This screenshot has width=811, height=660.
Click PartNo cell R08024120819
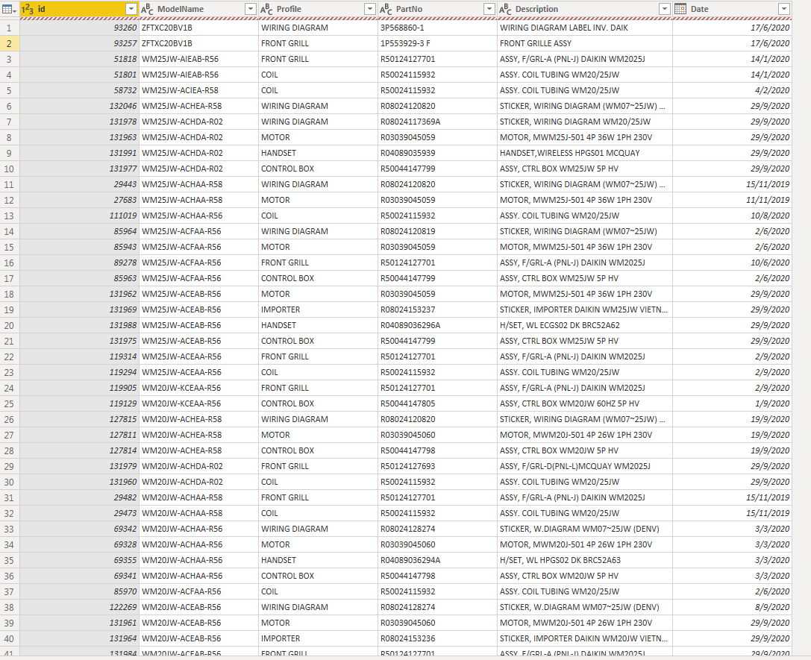click(x=437, y=231)
